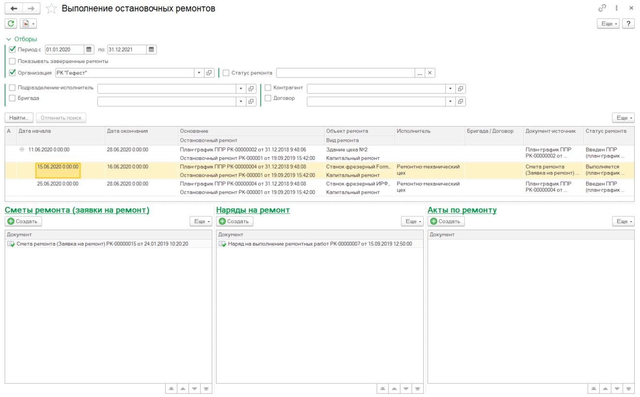640x397 pixels.
Task: Copy the link using the chain icon
Action: 603,8
